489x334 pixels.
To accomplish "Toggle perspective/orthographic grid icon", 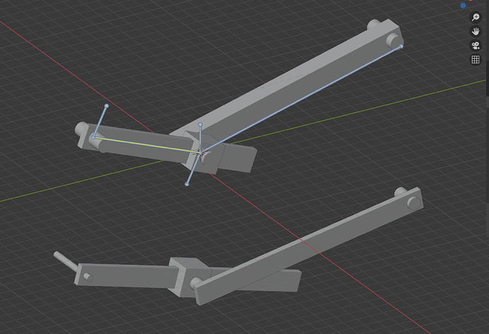I will pos(476,60).
